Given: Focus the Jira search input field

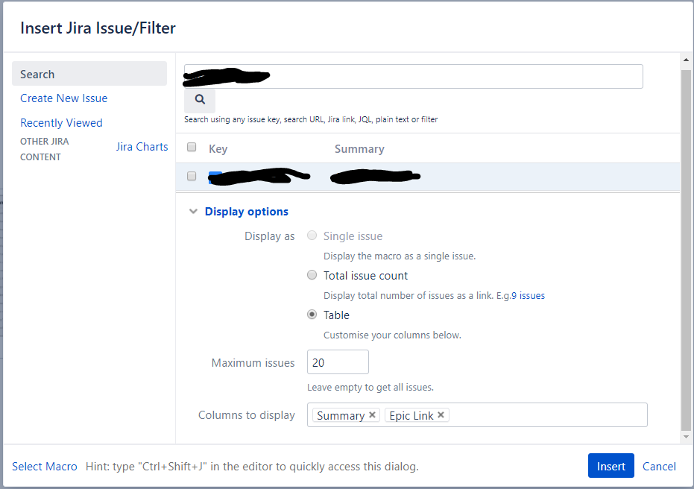Looking at the screenshot, I should click(x=414, y=77).
